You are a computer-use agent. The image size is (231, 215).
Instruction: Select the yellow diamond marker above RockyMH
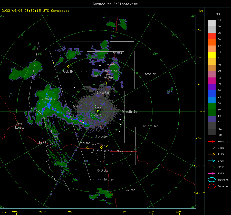tap(69, 67)
